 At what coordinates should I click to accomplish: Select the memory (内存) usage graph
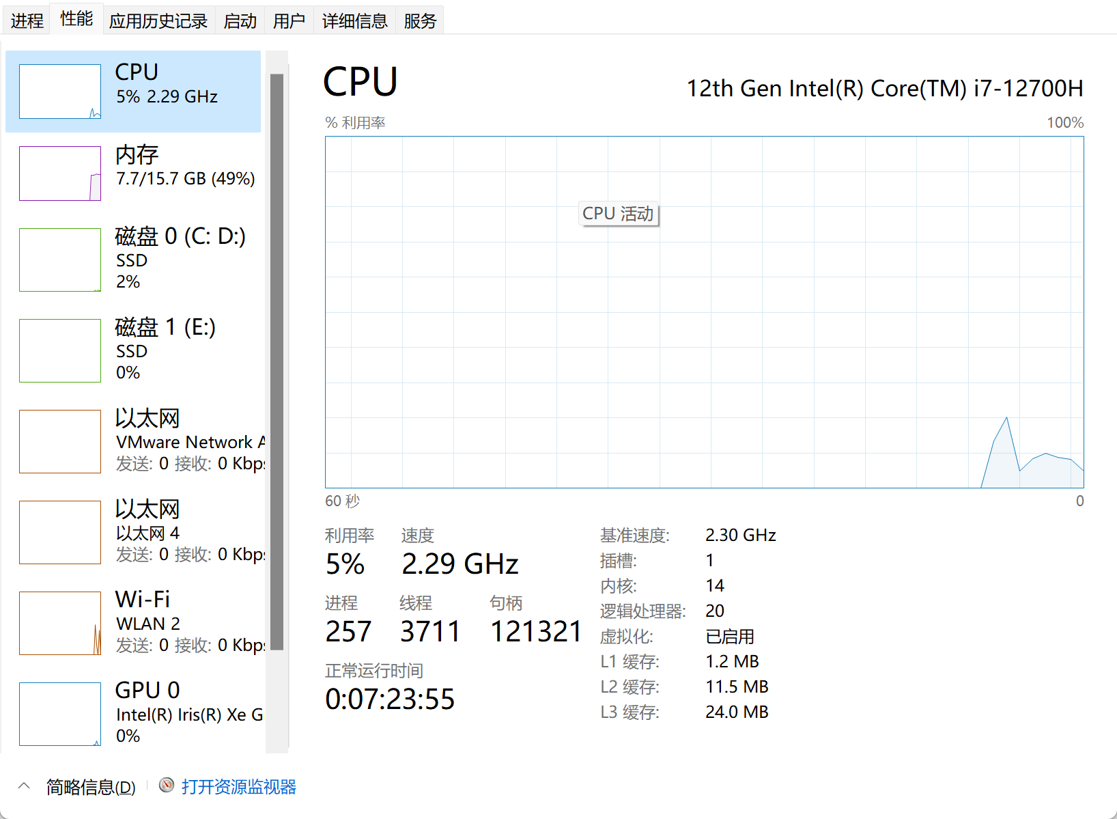pos(60,173)
